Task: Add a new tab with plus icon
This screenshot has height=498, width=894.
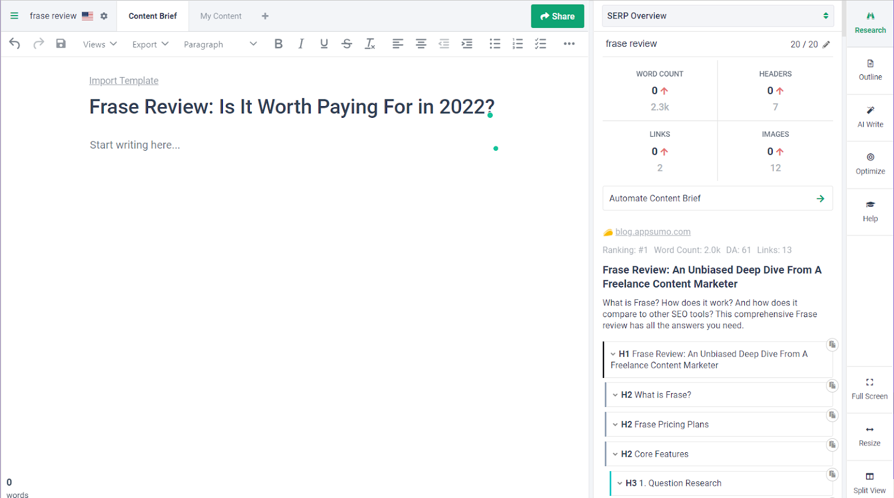Action: click(265, 16)
